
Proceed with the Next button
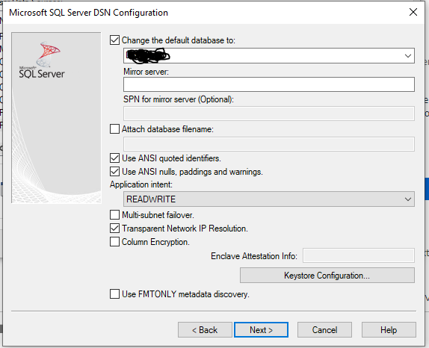tap(261, 329)
